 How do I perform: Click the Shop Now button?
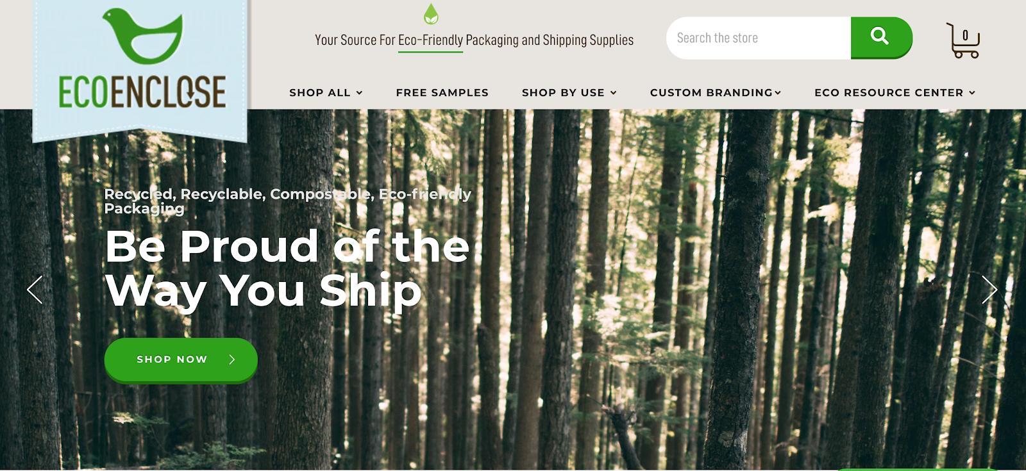(181, 359)
